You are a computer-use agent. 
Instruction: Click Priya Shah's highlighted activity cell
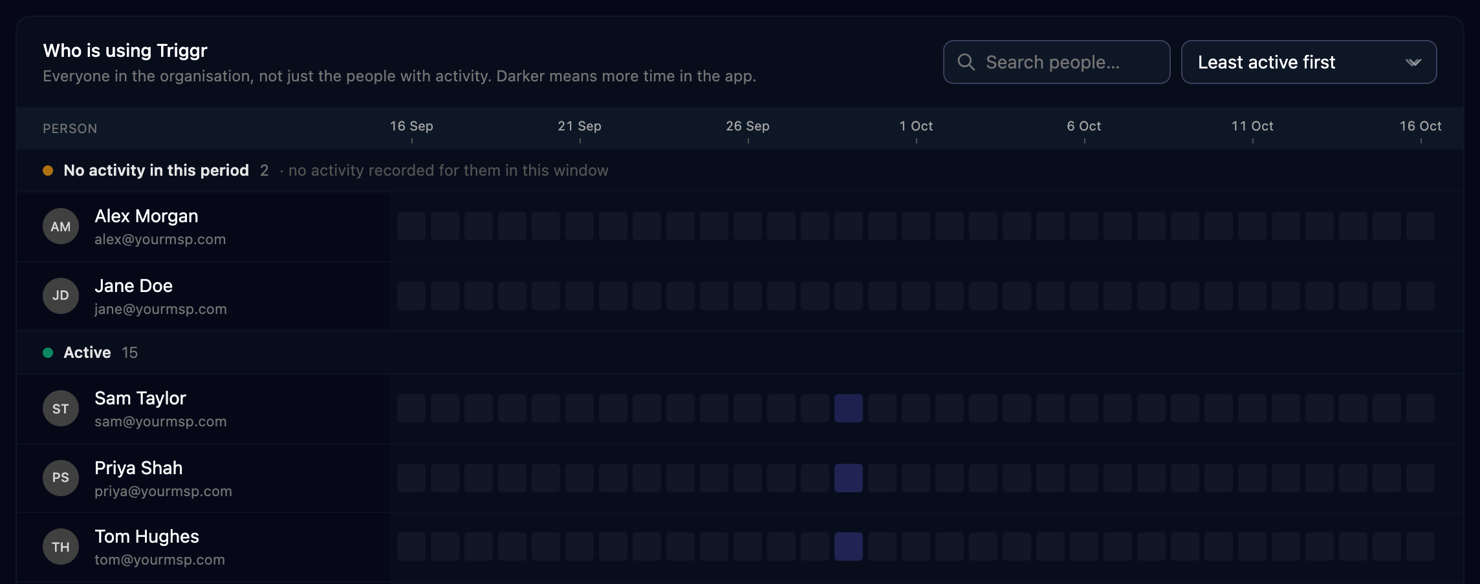click(849, 478)
